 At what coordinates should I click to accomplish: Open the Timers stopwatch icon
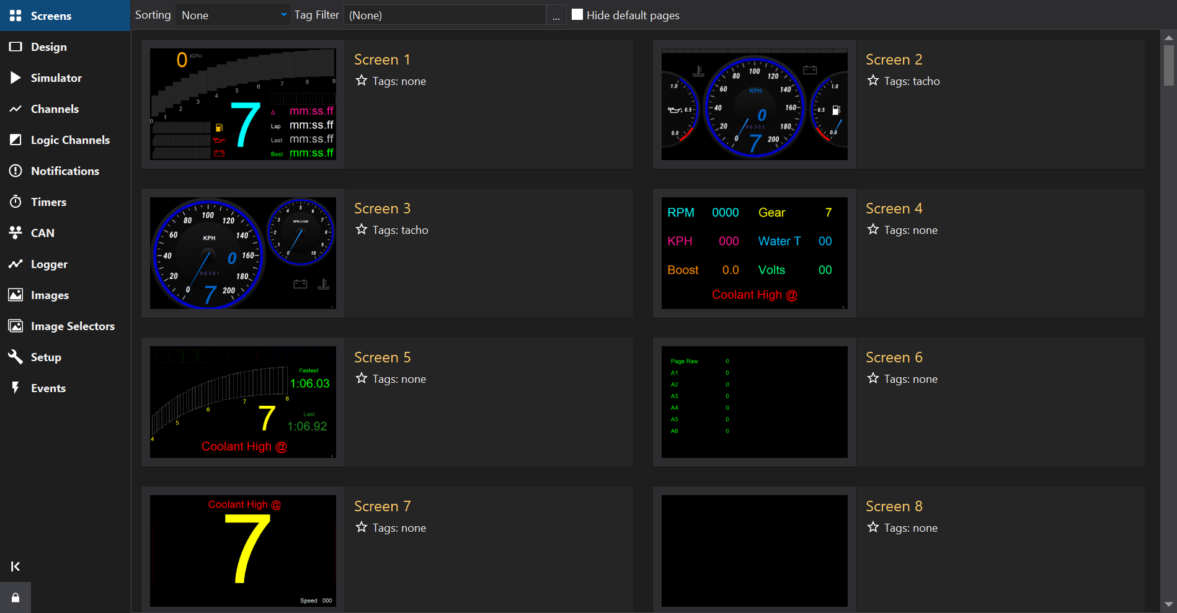click(x=16, y=202)
